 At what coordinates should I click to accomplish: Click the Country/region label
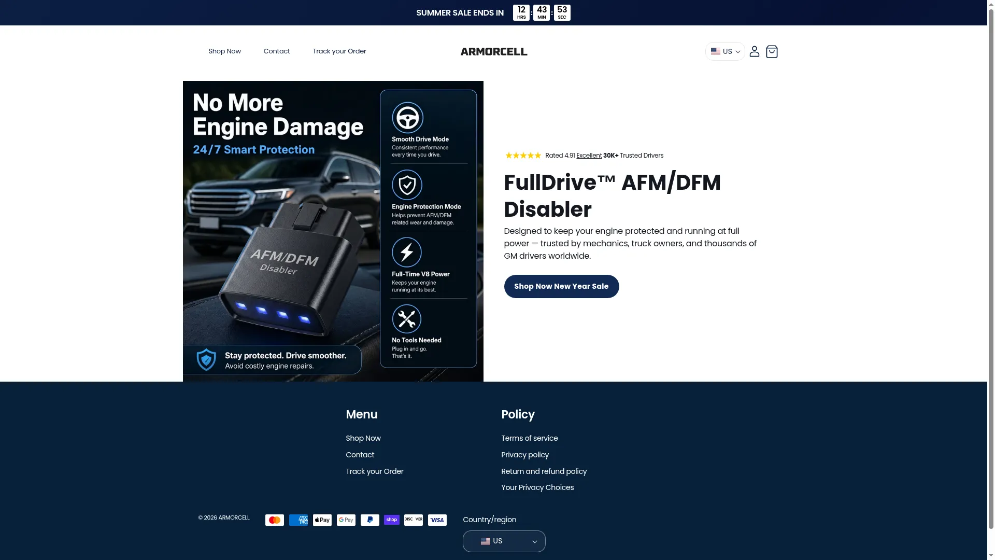tap(490, 520)
